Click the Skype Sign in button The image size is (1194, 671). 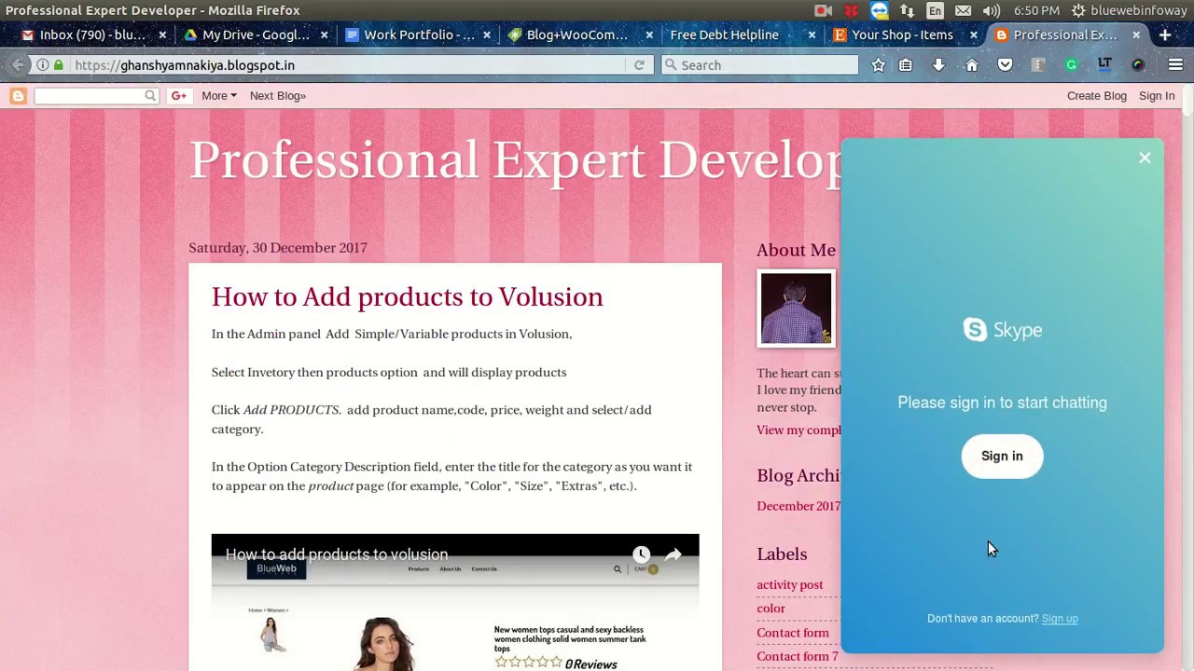tap(1002, 456)
